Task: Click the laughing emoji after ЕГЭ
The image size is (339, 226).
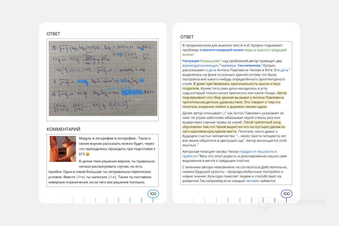Action: 88,154
